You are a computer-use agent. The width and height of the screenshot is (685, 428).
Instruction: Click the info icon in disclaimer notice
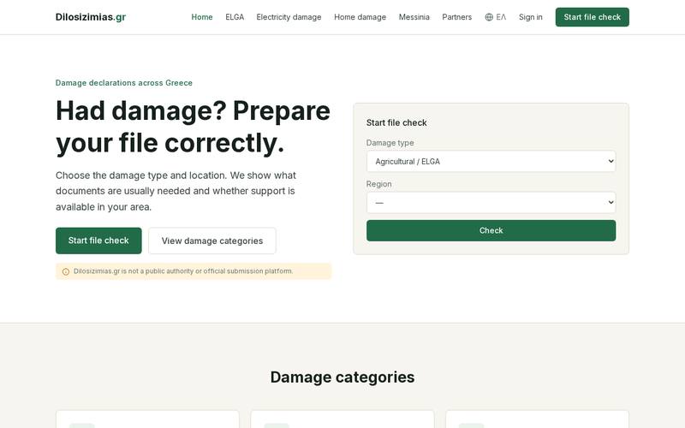[x=66, y=271]
